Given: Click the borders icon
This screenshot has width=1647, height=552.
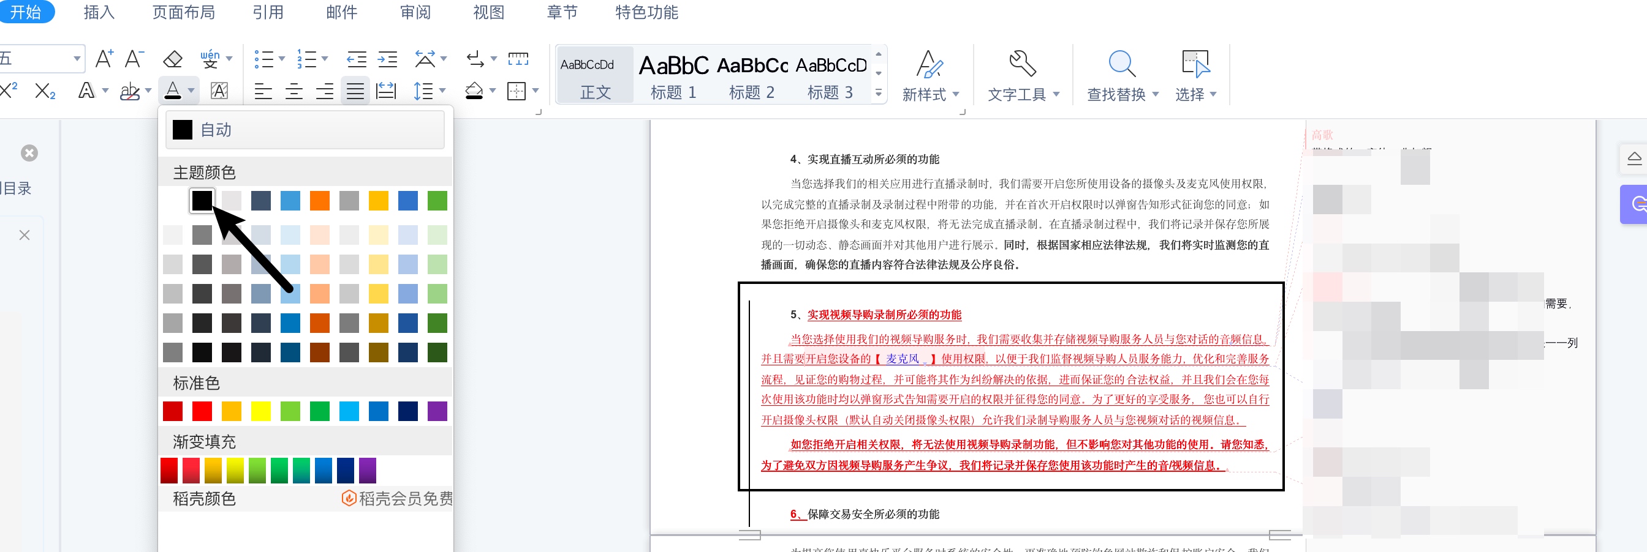Looking at the screenshot, I should point(517,91).
